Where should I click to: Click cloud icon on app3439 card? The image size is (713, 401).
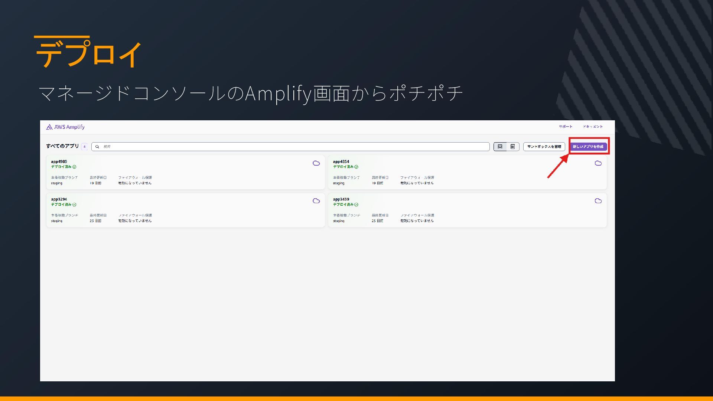coord(598,201)
